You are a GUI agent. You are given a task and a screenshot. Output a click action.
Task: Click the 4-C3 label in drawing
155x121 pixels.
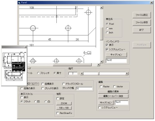pyautogui.click(x=87, y=53)
